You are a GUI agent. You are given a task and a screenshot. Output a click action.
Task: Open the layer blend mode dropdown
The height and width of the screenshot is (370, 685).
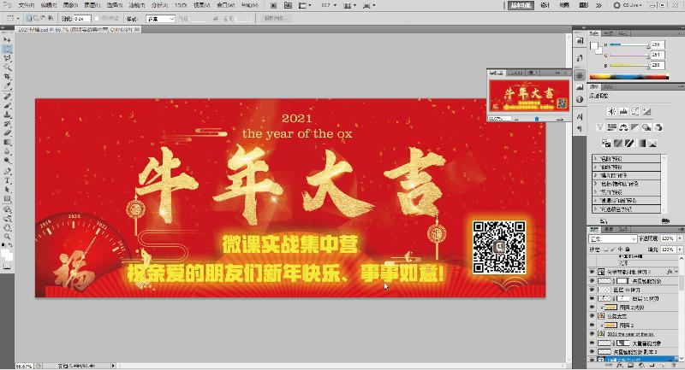(613, 238)
